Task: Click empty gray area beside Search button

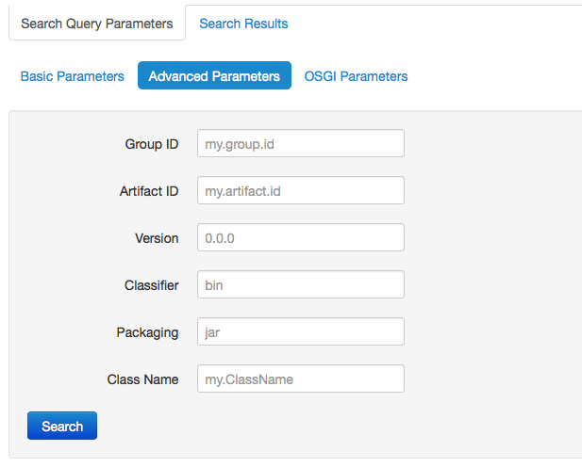Action: [x=330, y=427]
